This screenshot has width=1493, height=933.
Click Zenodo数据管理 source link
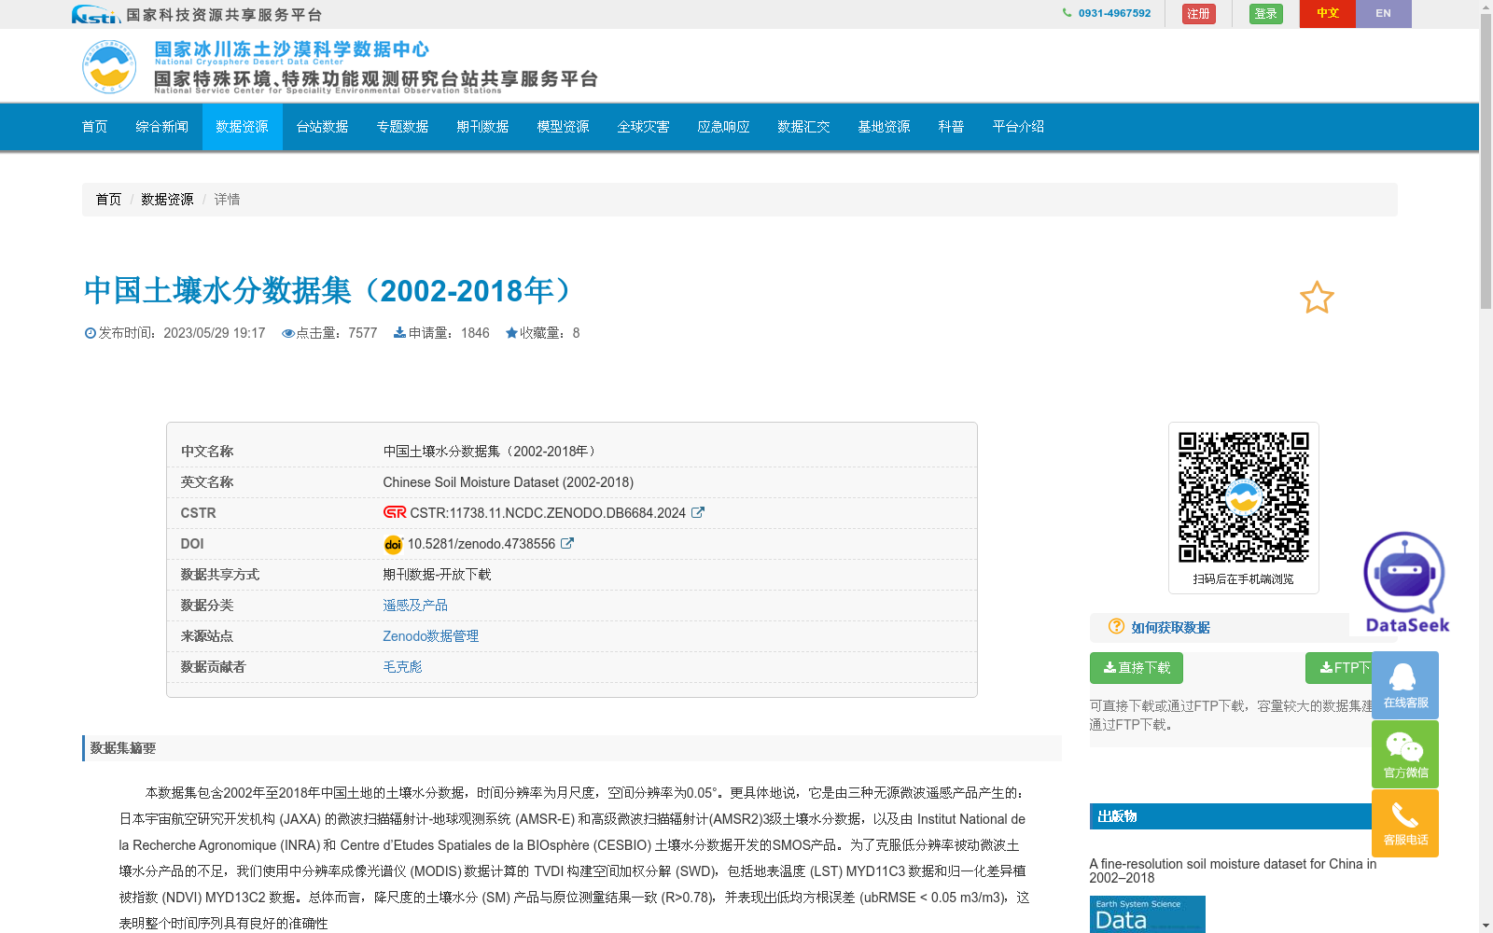[x=430, y=635]
